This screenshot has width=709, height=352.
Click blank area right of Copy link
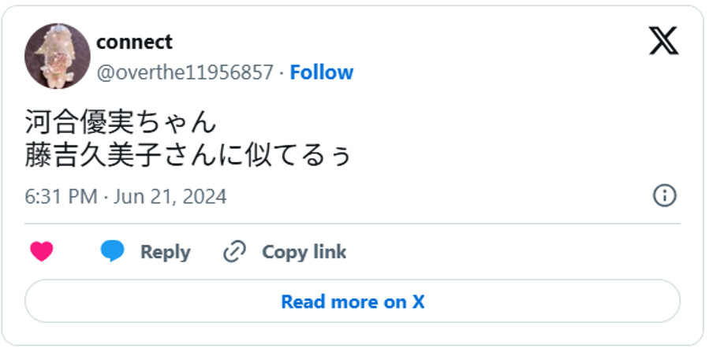[x=505, y=252]
